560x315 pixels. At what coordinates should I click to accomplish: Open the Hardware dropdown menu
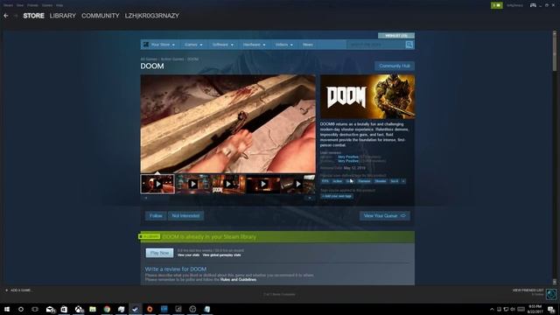tap(254, 45)
